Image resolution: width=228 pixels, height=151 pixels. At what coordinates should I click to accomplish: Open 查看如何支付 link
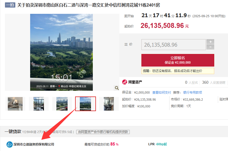pyautogui.click(x=161, y=93)
